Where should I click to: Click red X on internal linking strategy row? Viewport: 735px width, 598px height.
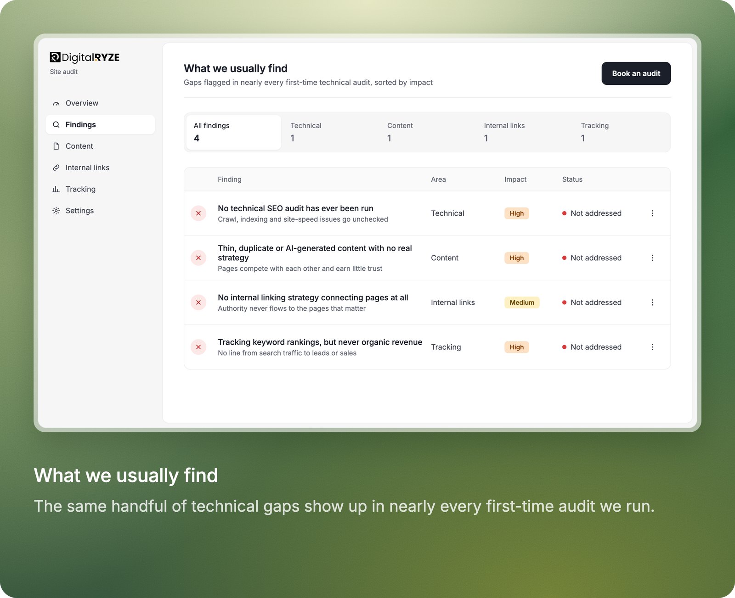pyautogui.click(x=198, y=302)
